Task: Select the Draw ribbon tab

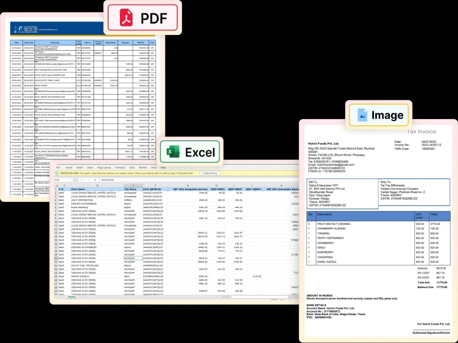Action: 90,168
